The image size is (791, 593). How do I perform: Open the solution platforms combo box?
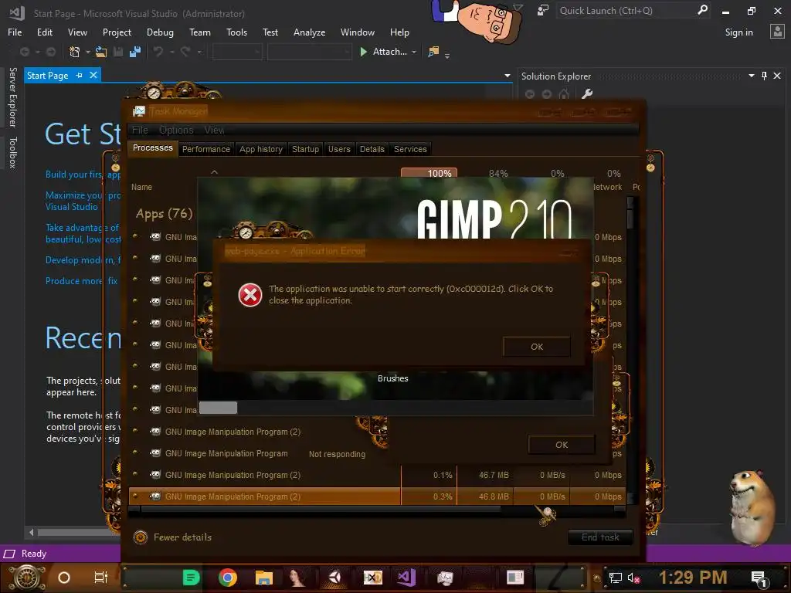(309, 52)
